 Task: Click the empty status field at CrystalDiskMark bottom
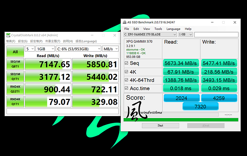tap(62, 111)
